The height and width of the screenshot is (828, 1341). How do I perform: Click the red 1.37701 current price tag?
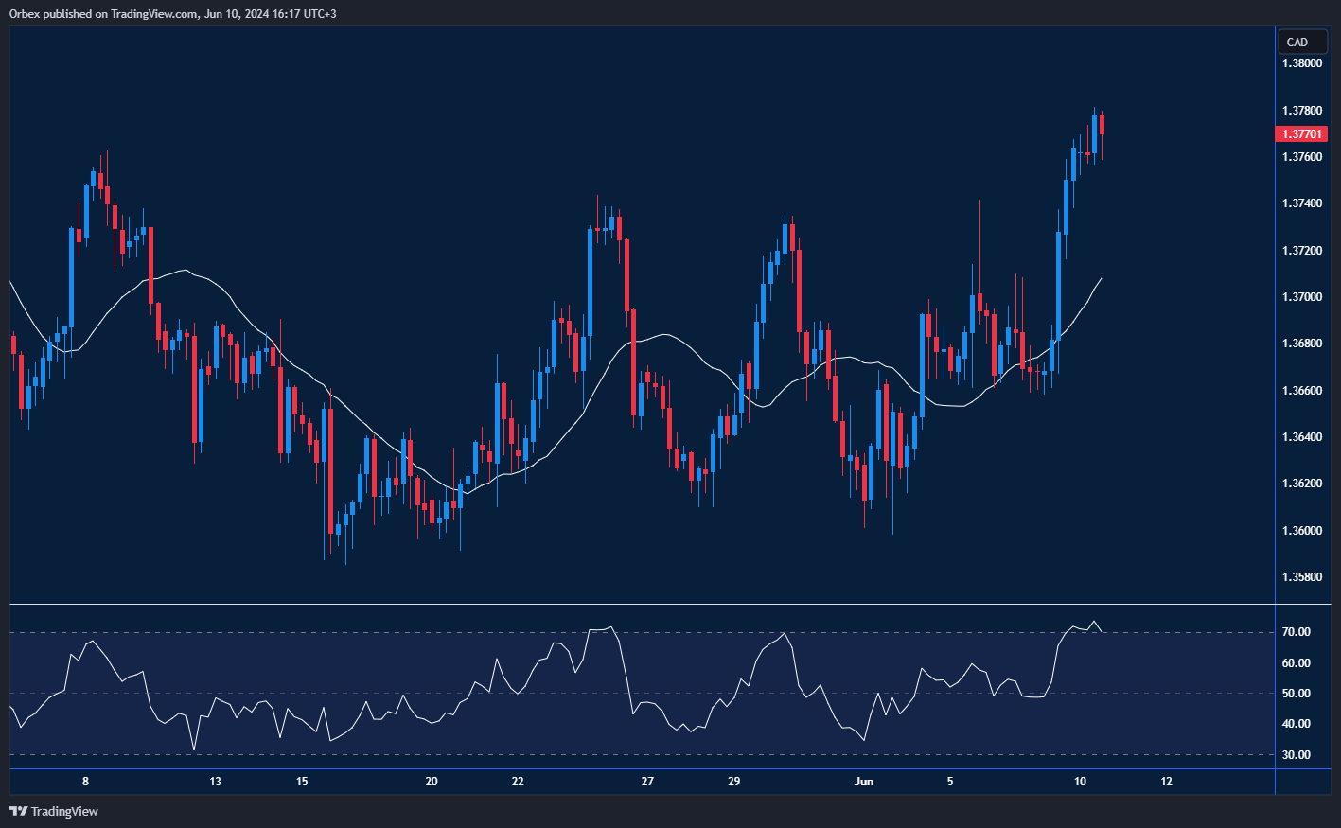(x=1302, y=134)
